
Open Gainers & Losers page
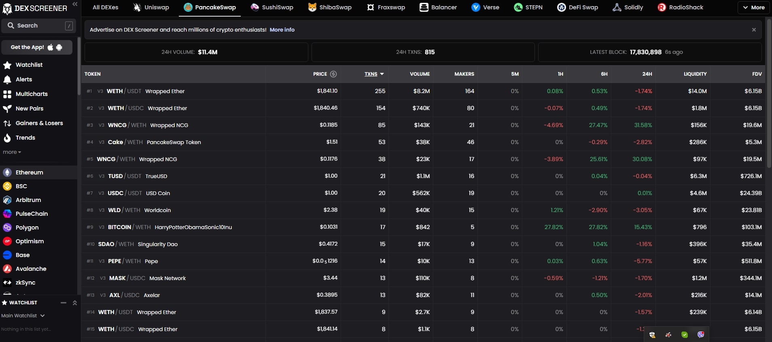pyautogui.click(x=38, y=123)
